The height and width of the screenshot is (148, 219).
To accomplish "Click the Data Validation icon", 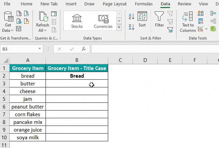I will pos(201,29).
